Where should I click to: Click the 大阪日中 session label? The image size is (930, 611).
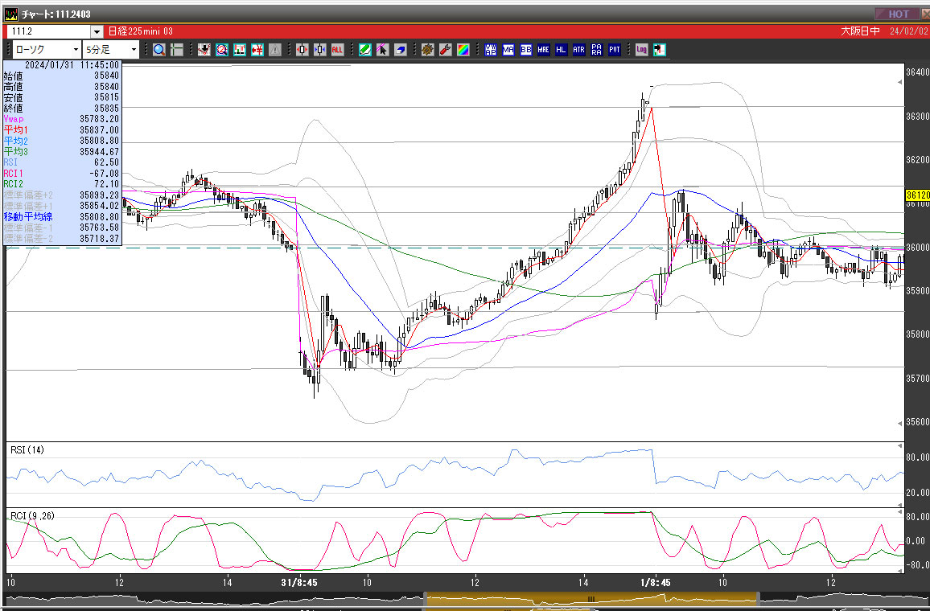(x=860, y=31)
